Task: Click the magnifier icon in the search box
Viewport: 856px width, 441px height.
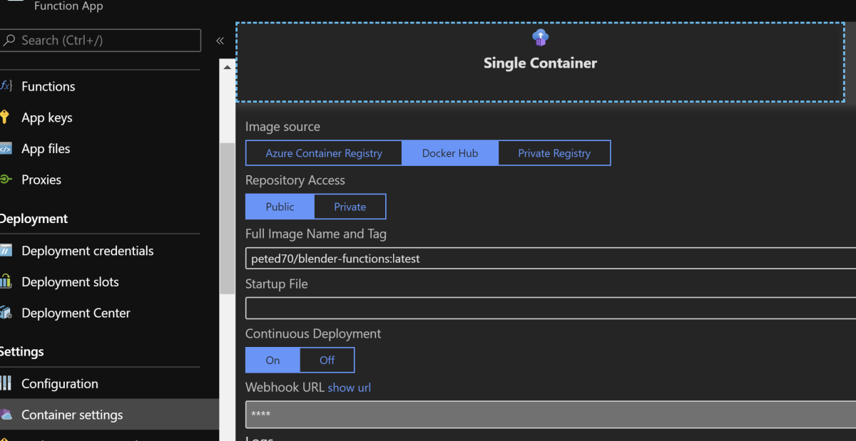Action: click(9, 41)
